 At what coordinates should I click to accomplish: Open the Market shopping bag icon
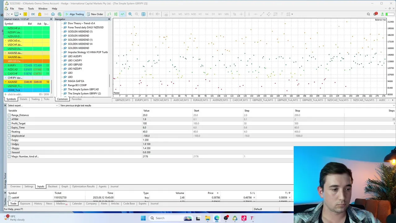40,14
